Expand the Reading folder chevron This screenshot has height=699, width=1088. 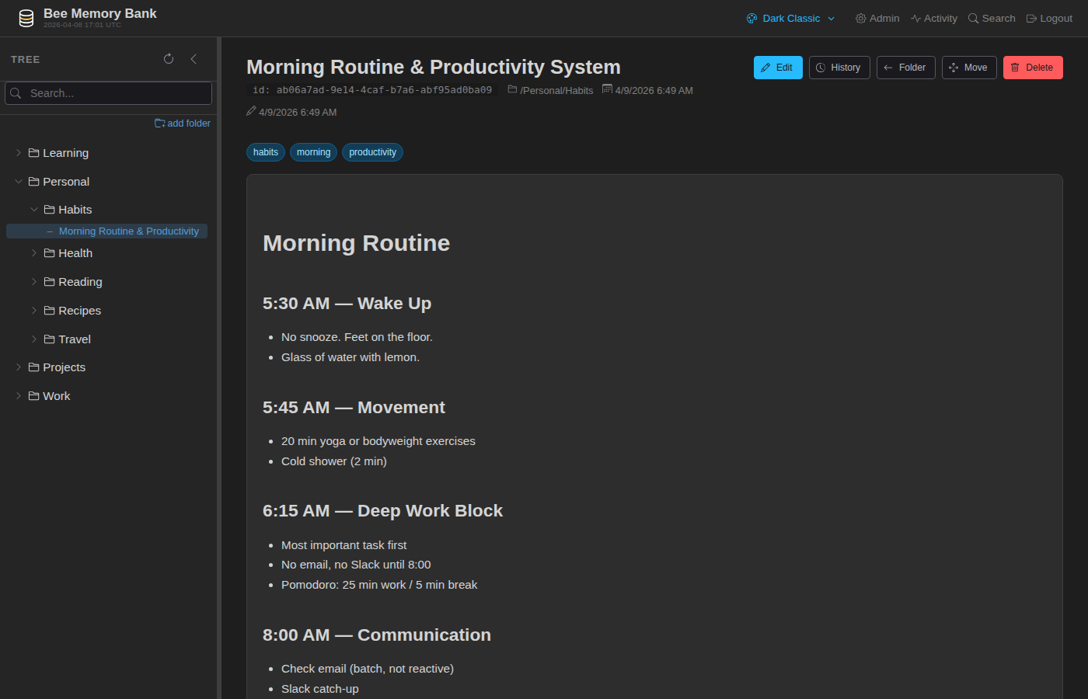point(34,282)
